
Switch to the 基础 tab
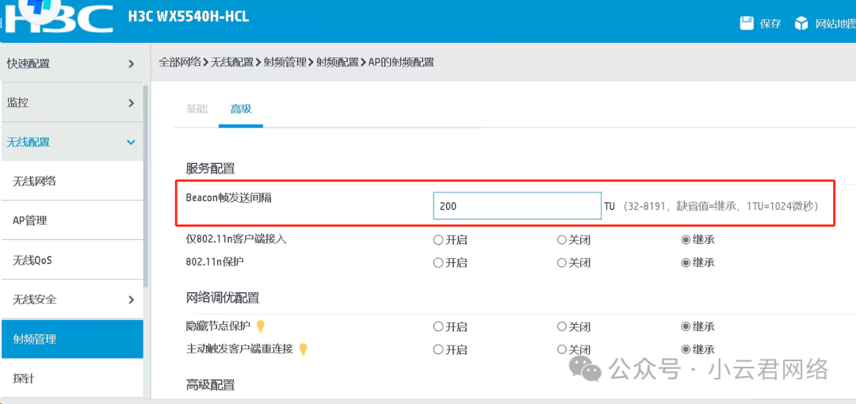[197, 109]
